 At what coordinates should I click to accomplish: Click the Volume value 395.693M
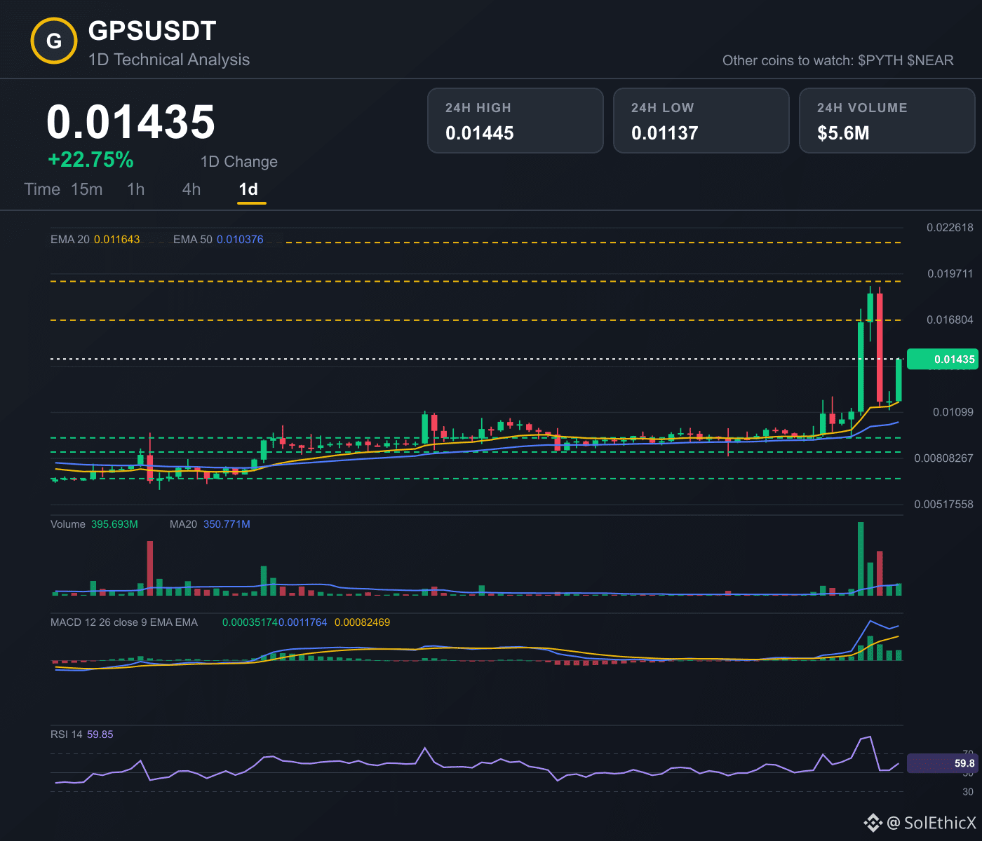(114, 524)
